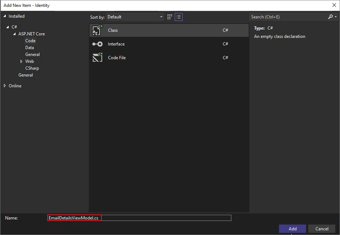Screen dimensions: 340x235
Task: Click the Class template icon
Action: coord(97,30)
